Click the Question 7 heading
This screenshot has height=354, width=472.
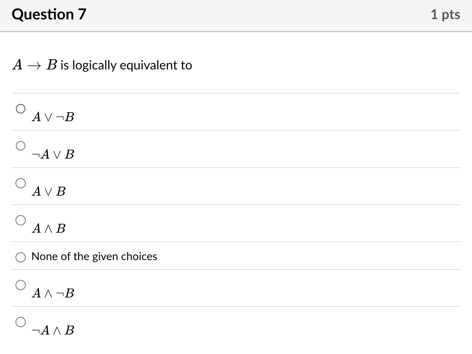(x=49, y=14)
